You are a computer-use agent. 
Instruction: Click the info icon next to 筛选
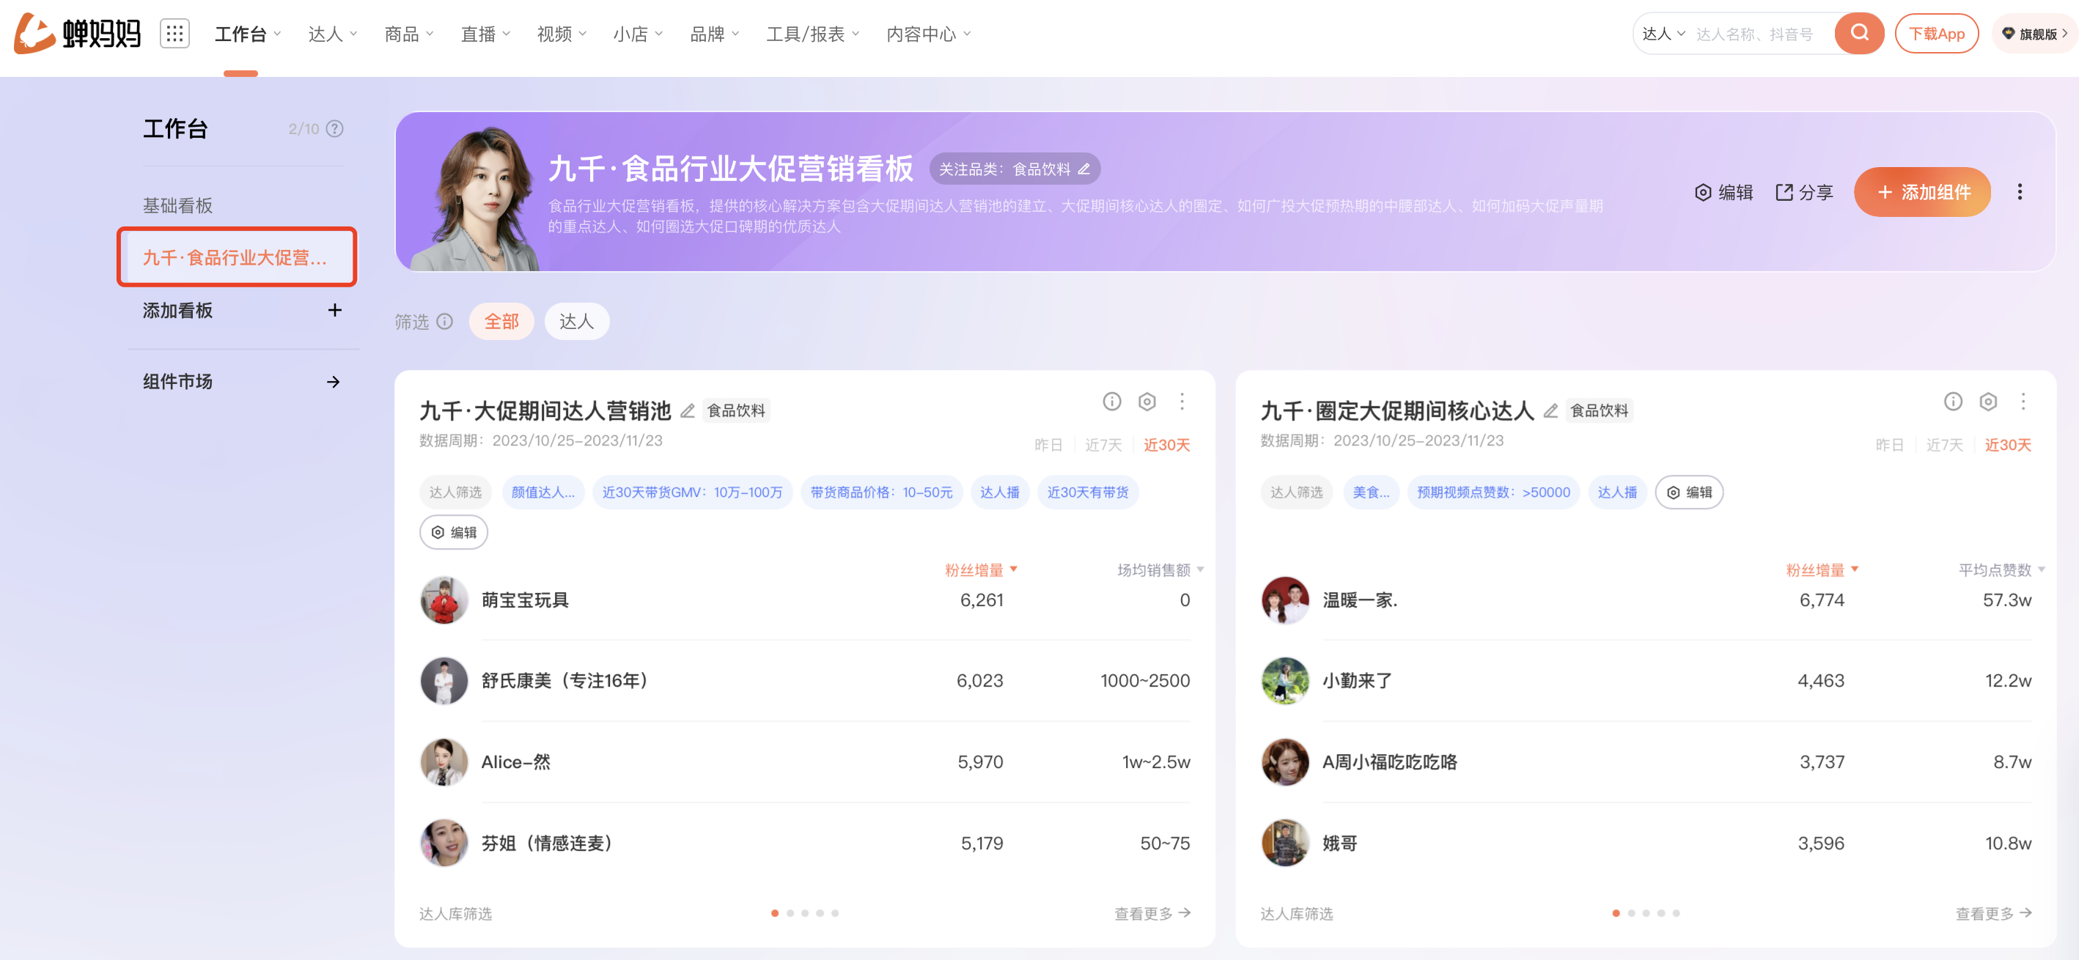pos(445,322)
